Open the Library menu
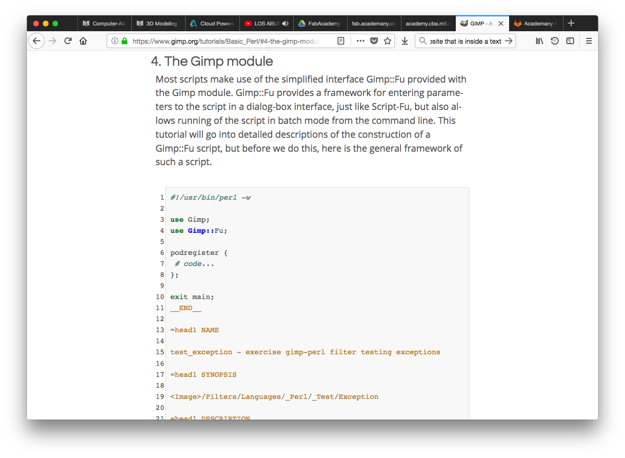 539,41
